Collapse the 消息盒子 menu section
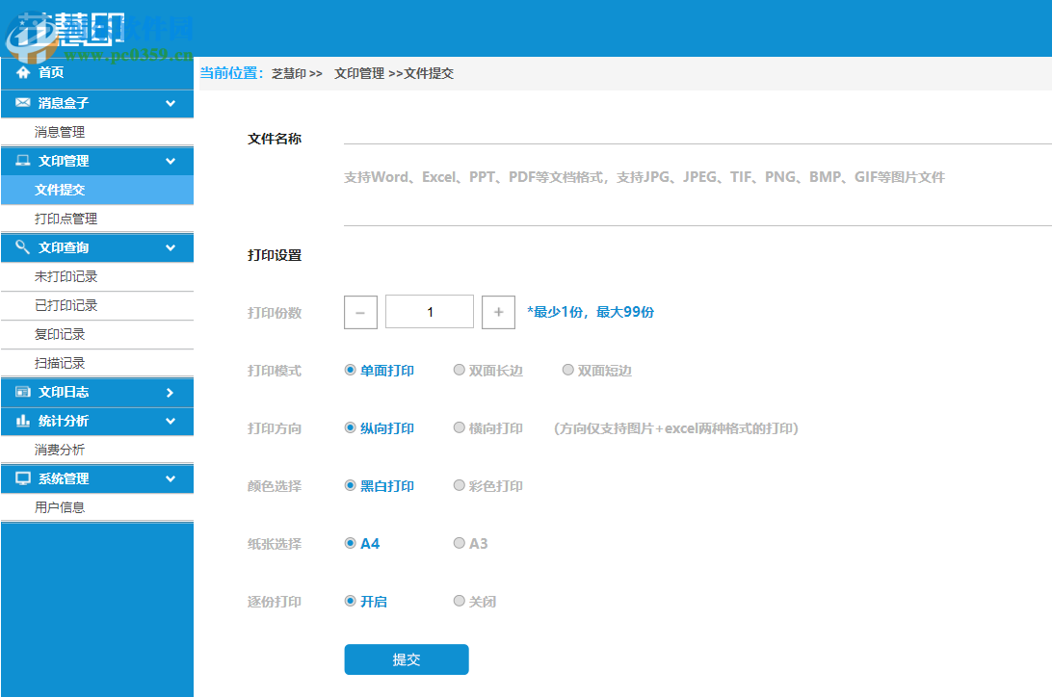 [x=171, y=101]
